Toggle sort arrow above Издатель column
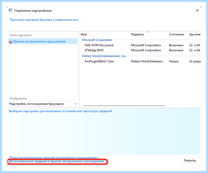 click(x=149, y=32)
